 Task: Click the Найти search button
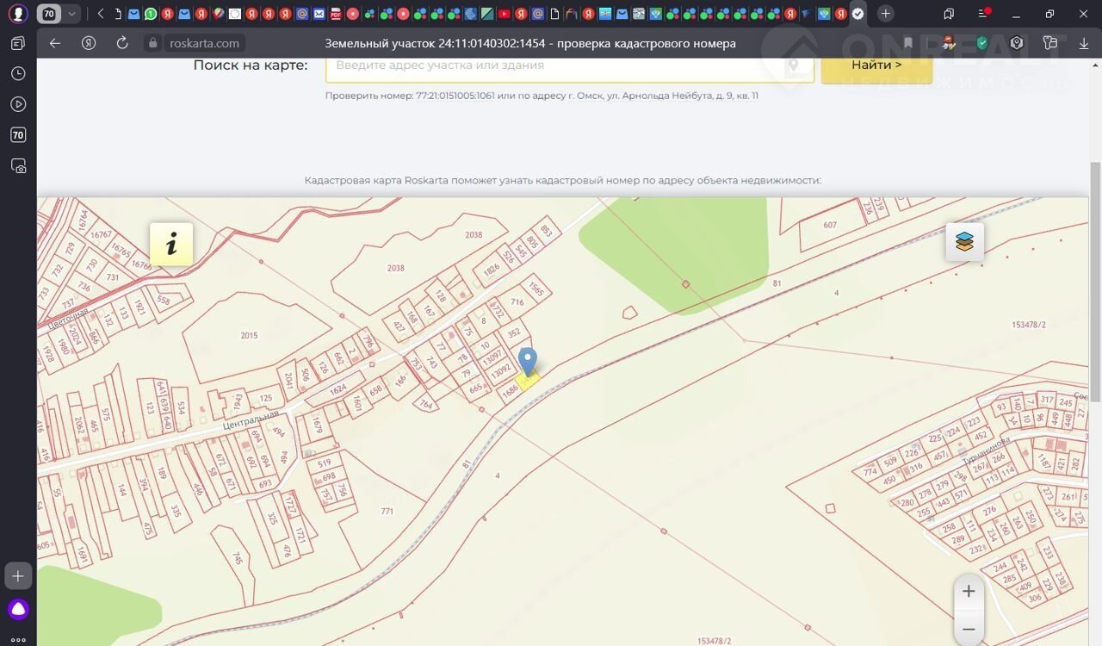click(x=876, y=65)
